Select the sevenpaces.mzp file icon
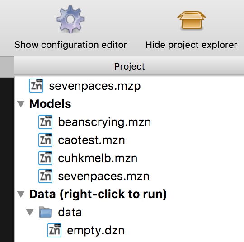 pyautogui.click(x=36, y=86)
